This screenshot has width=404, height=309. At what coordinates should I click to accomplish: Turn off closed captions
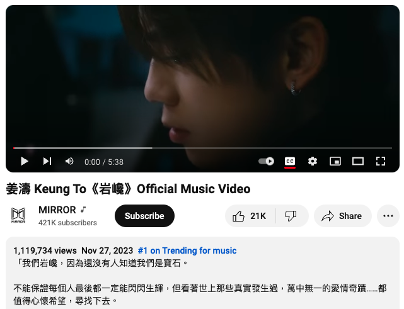(x=290, y=161)
